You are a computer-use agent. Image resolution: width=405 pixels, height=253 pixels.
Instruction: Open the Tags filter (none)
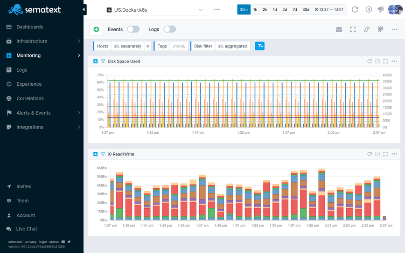click(179, 46)
